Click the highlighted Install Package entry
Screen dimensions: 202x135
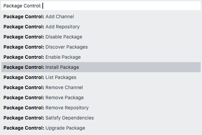[101, 67]
